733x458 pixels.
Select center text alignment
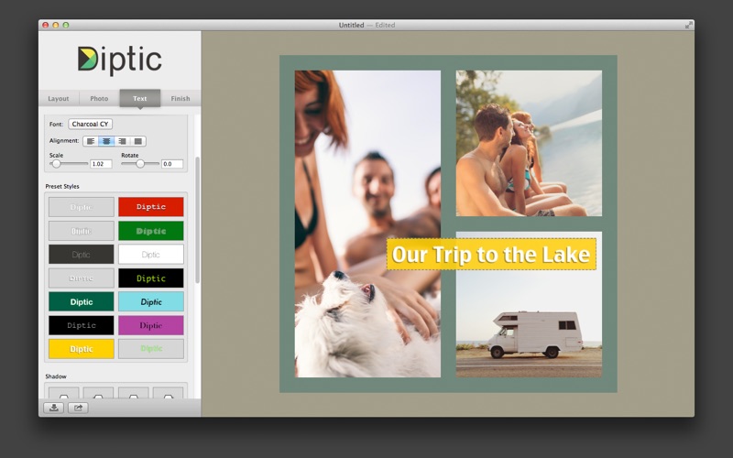pos(106,141)
